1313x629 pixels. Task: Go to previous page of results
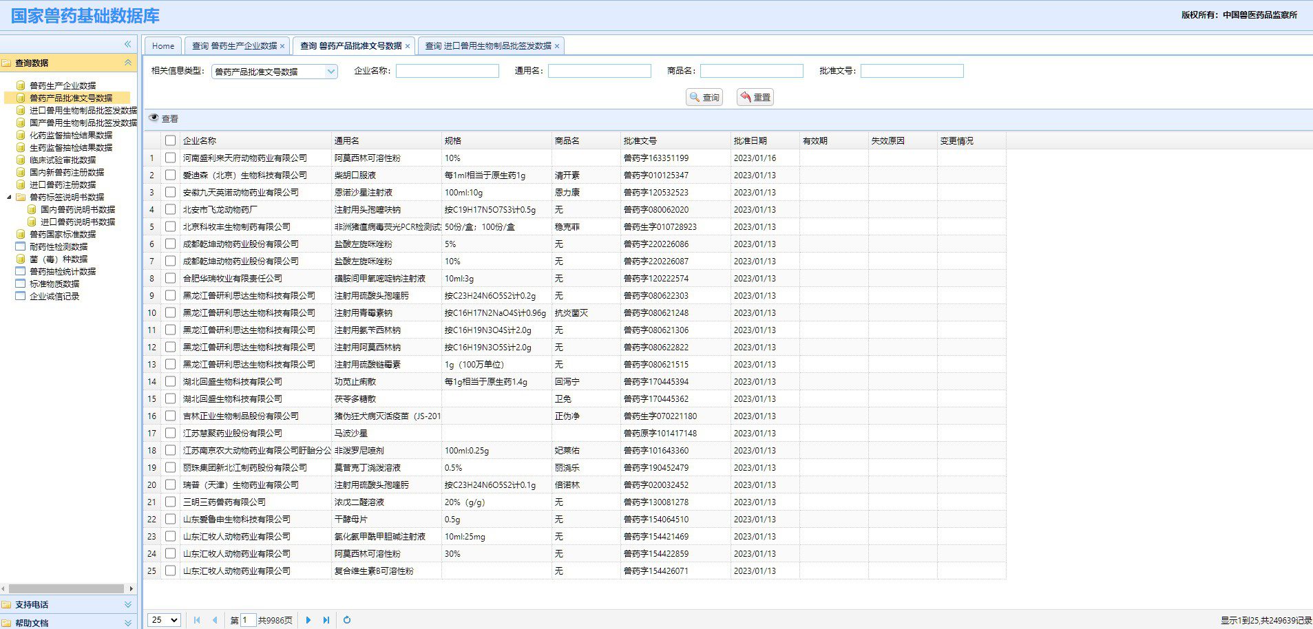(x=214, y=620)
